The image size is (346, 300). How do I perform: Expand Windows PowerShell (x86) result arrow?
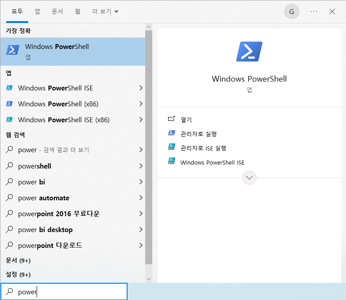141,104
